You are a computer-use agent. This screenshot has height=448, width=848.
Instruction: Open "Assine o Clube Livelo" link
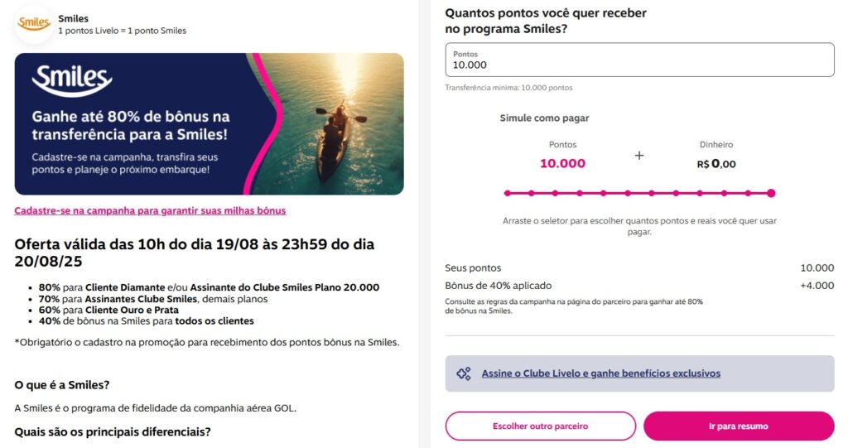coord(600,373)
